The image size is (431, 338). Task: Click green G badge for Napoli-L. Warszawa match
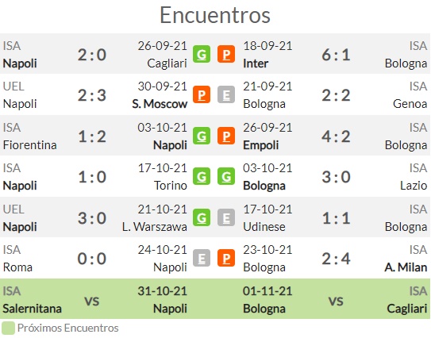[202, 217]
